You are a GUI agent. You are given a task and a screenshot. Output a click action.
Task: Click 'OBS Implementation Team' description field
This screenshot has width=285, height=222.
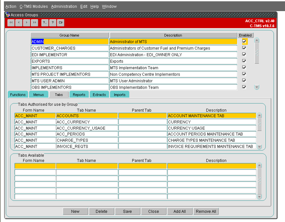coord(173,87)
